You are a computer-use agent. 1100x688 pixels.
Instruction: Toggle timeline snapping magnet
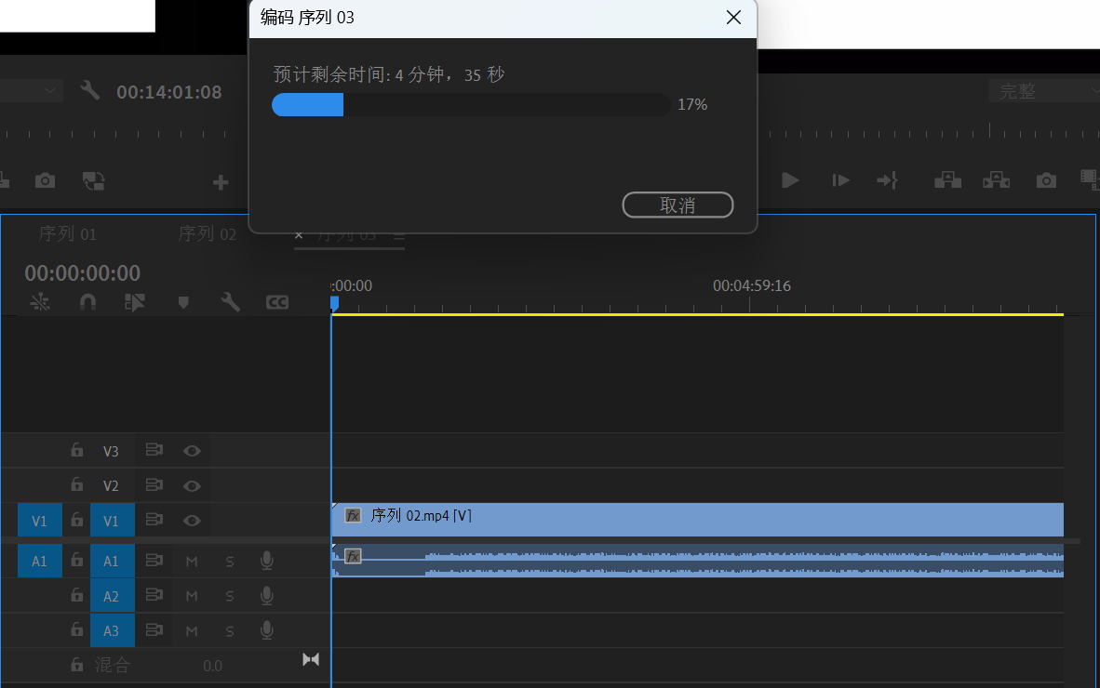point(87,302)
